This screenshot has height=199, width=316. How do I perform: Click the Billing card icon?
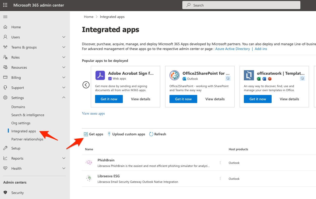point(5,78)
